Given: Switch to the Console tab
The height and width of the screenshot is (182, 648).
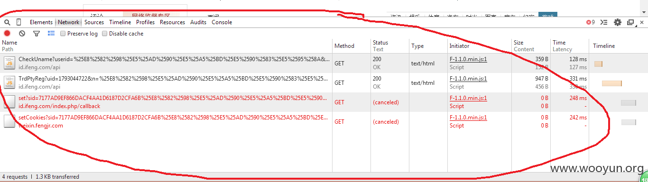Looking at the screenshot, I should (222, 22).
